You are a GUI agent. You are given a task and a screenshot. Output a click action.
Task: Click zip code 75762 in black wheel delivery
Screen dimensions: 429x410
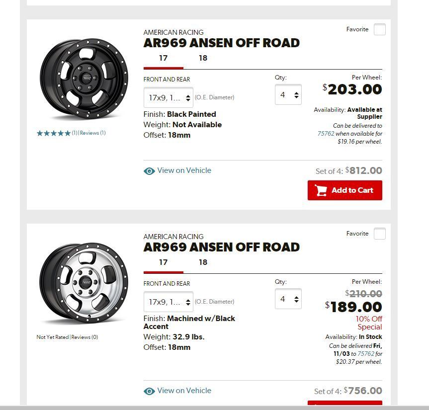click(325, 134)
